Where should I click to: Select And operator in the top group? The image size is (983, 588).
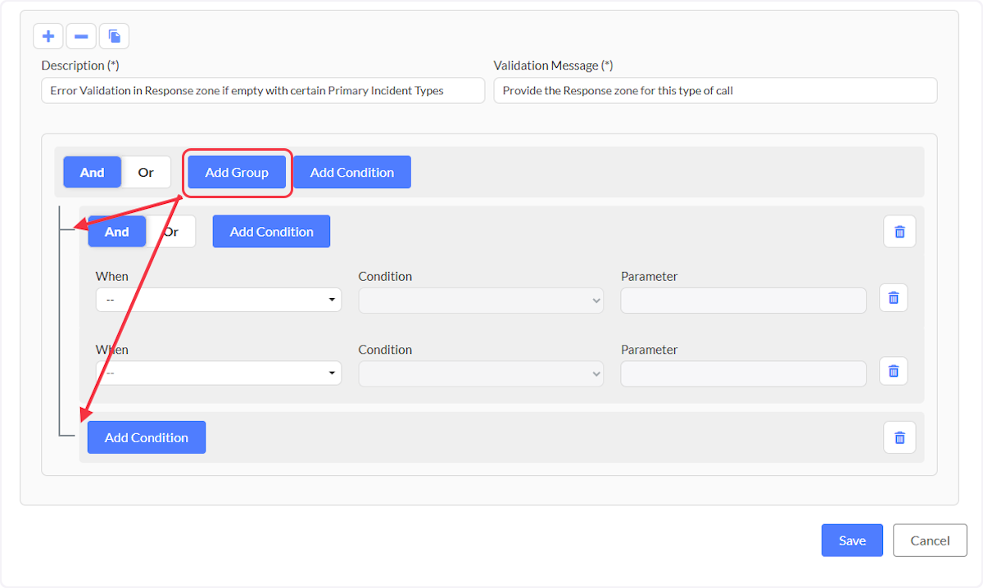(93, 172)
